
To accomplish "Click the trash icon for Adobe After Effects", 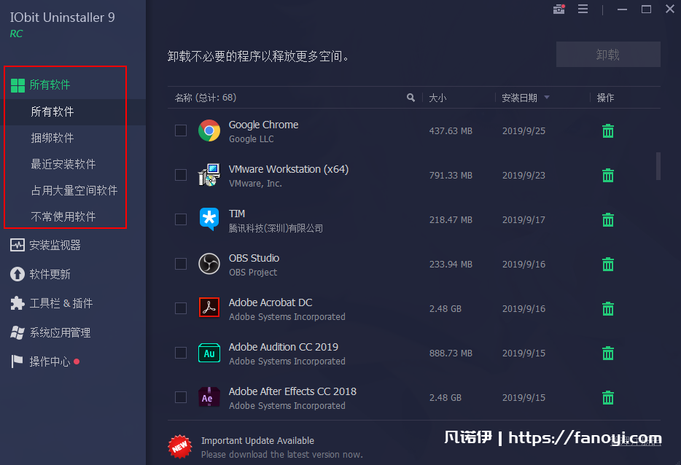I will (x=608, y=397).
